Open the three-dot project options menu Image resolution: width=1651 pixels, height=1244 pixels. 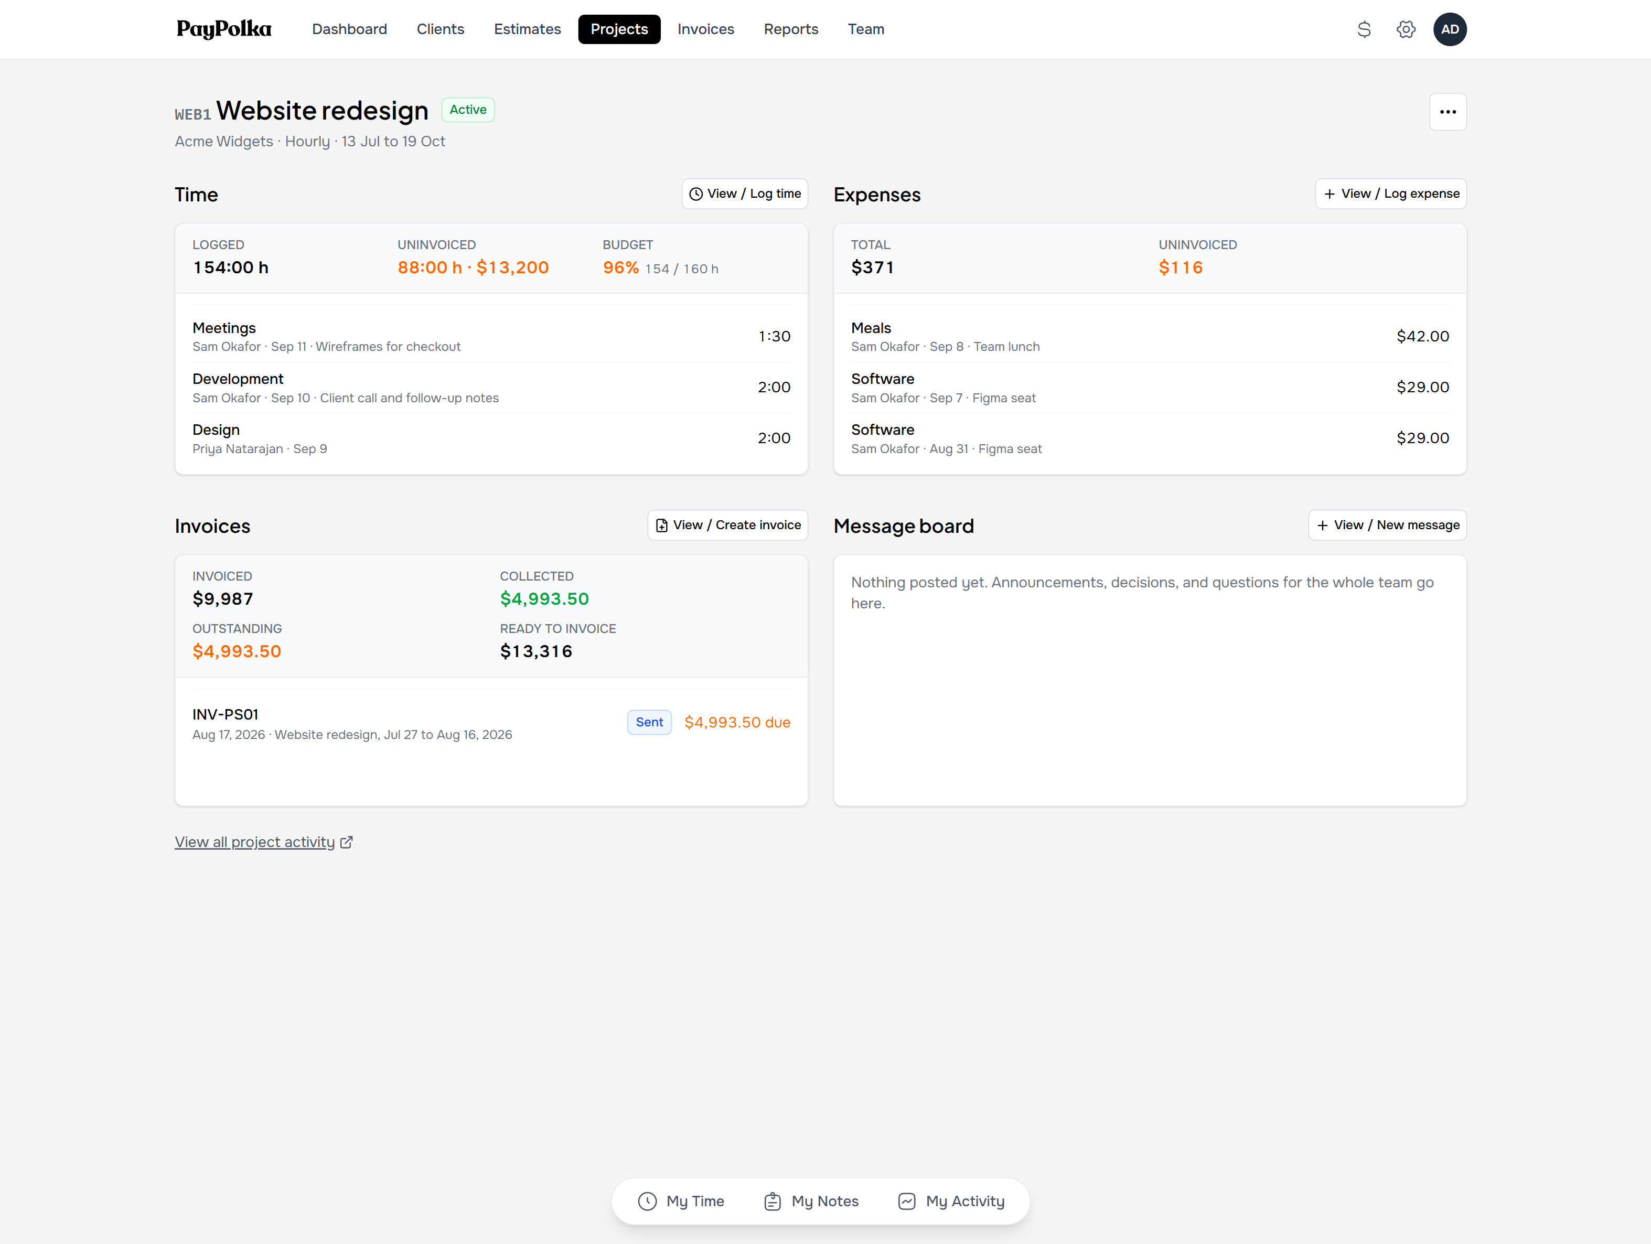[x=1448, y=112]
